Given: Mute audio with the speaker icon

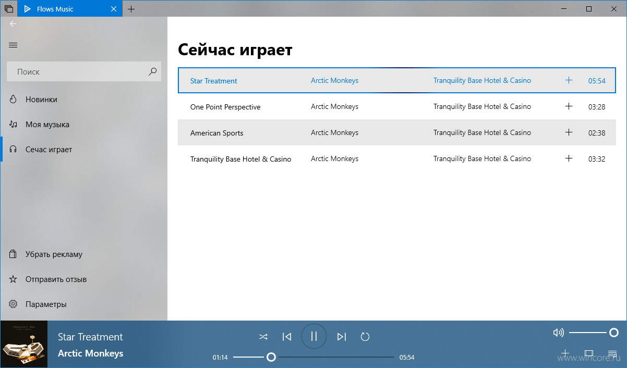Looking at the screenshot, I should 558,333.
